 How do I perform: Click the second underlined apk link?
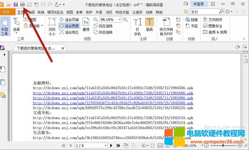tap(113, 98)
